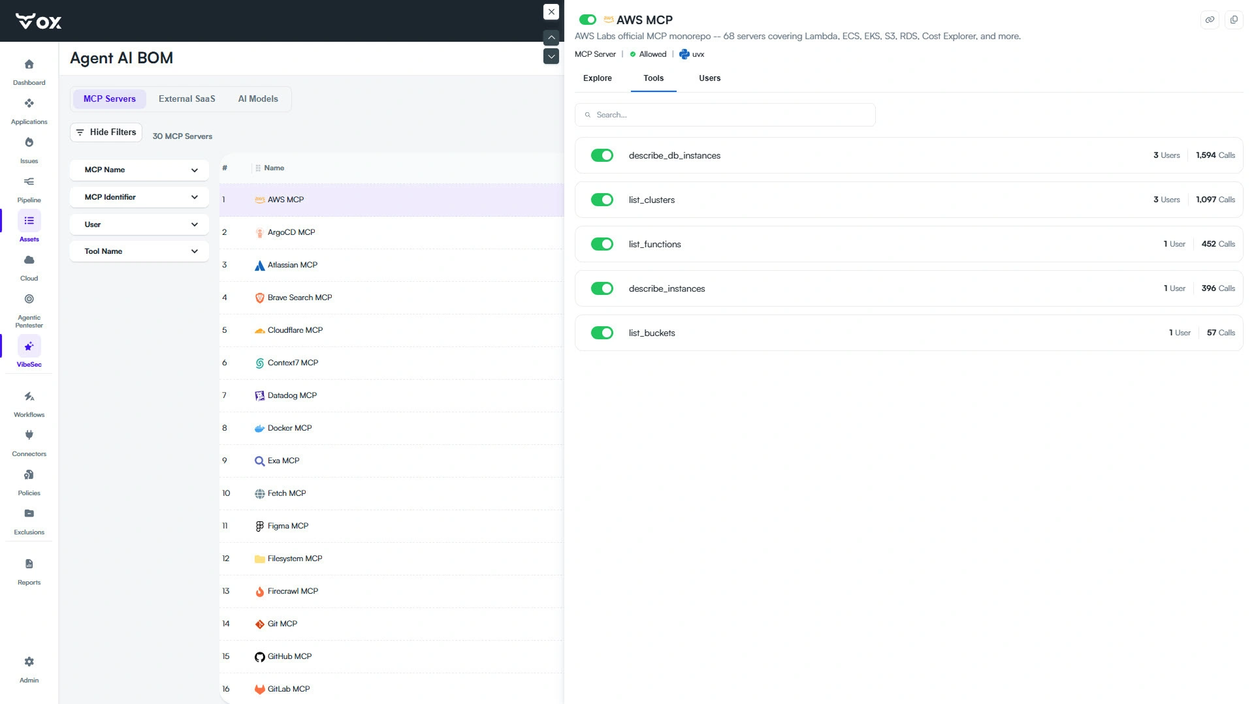Screen dimensions: 1254x704
Task: Select the MCP Servers tab
Action: [x=110, y=99]
